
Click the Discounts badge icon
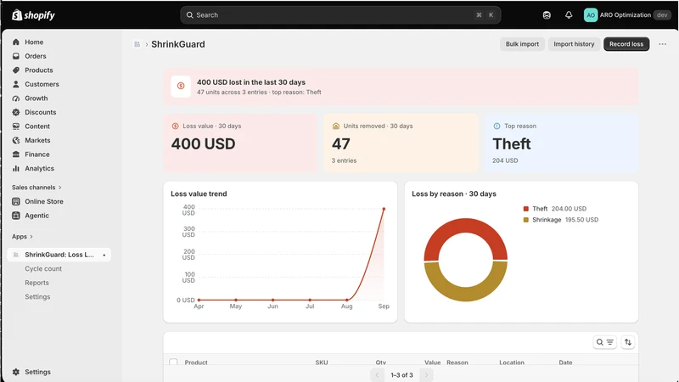pos(16,112)
